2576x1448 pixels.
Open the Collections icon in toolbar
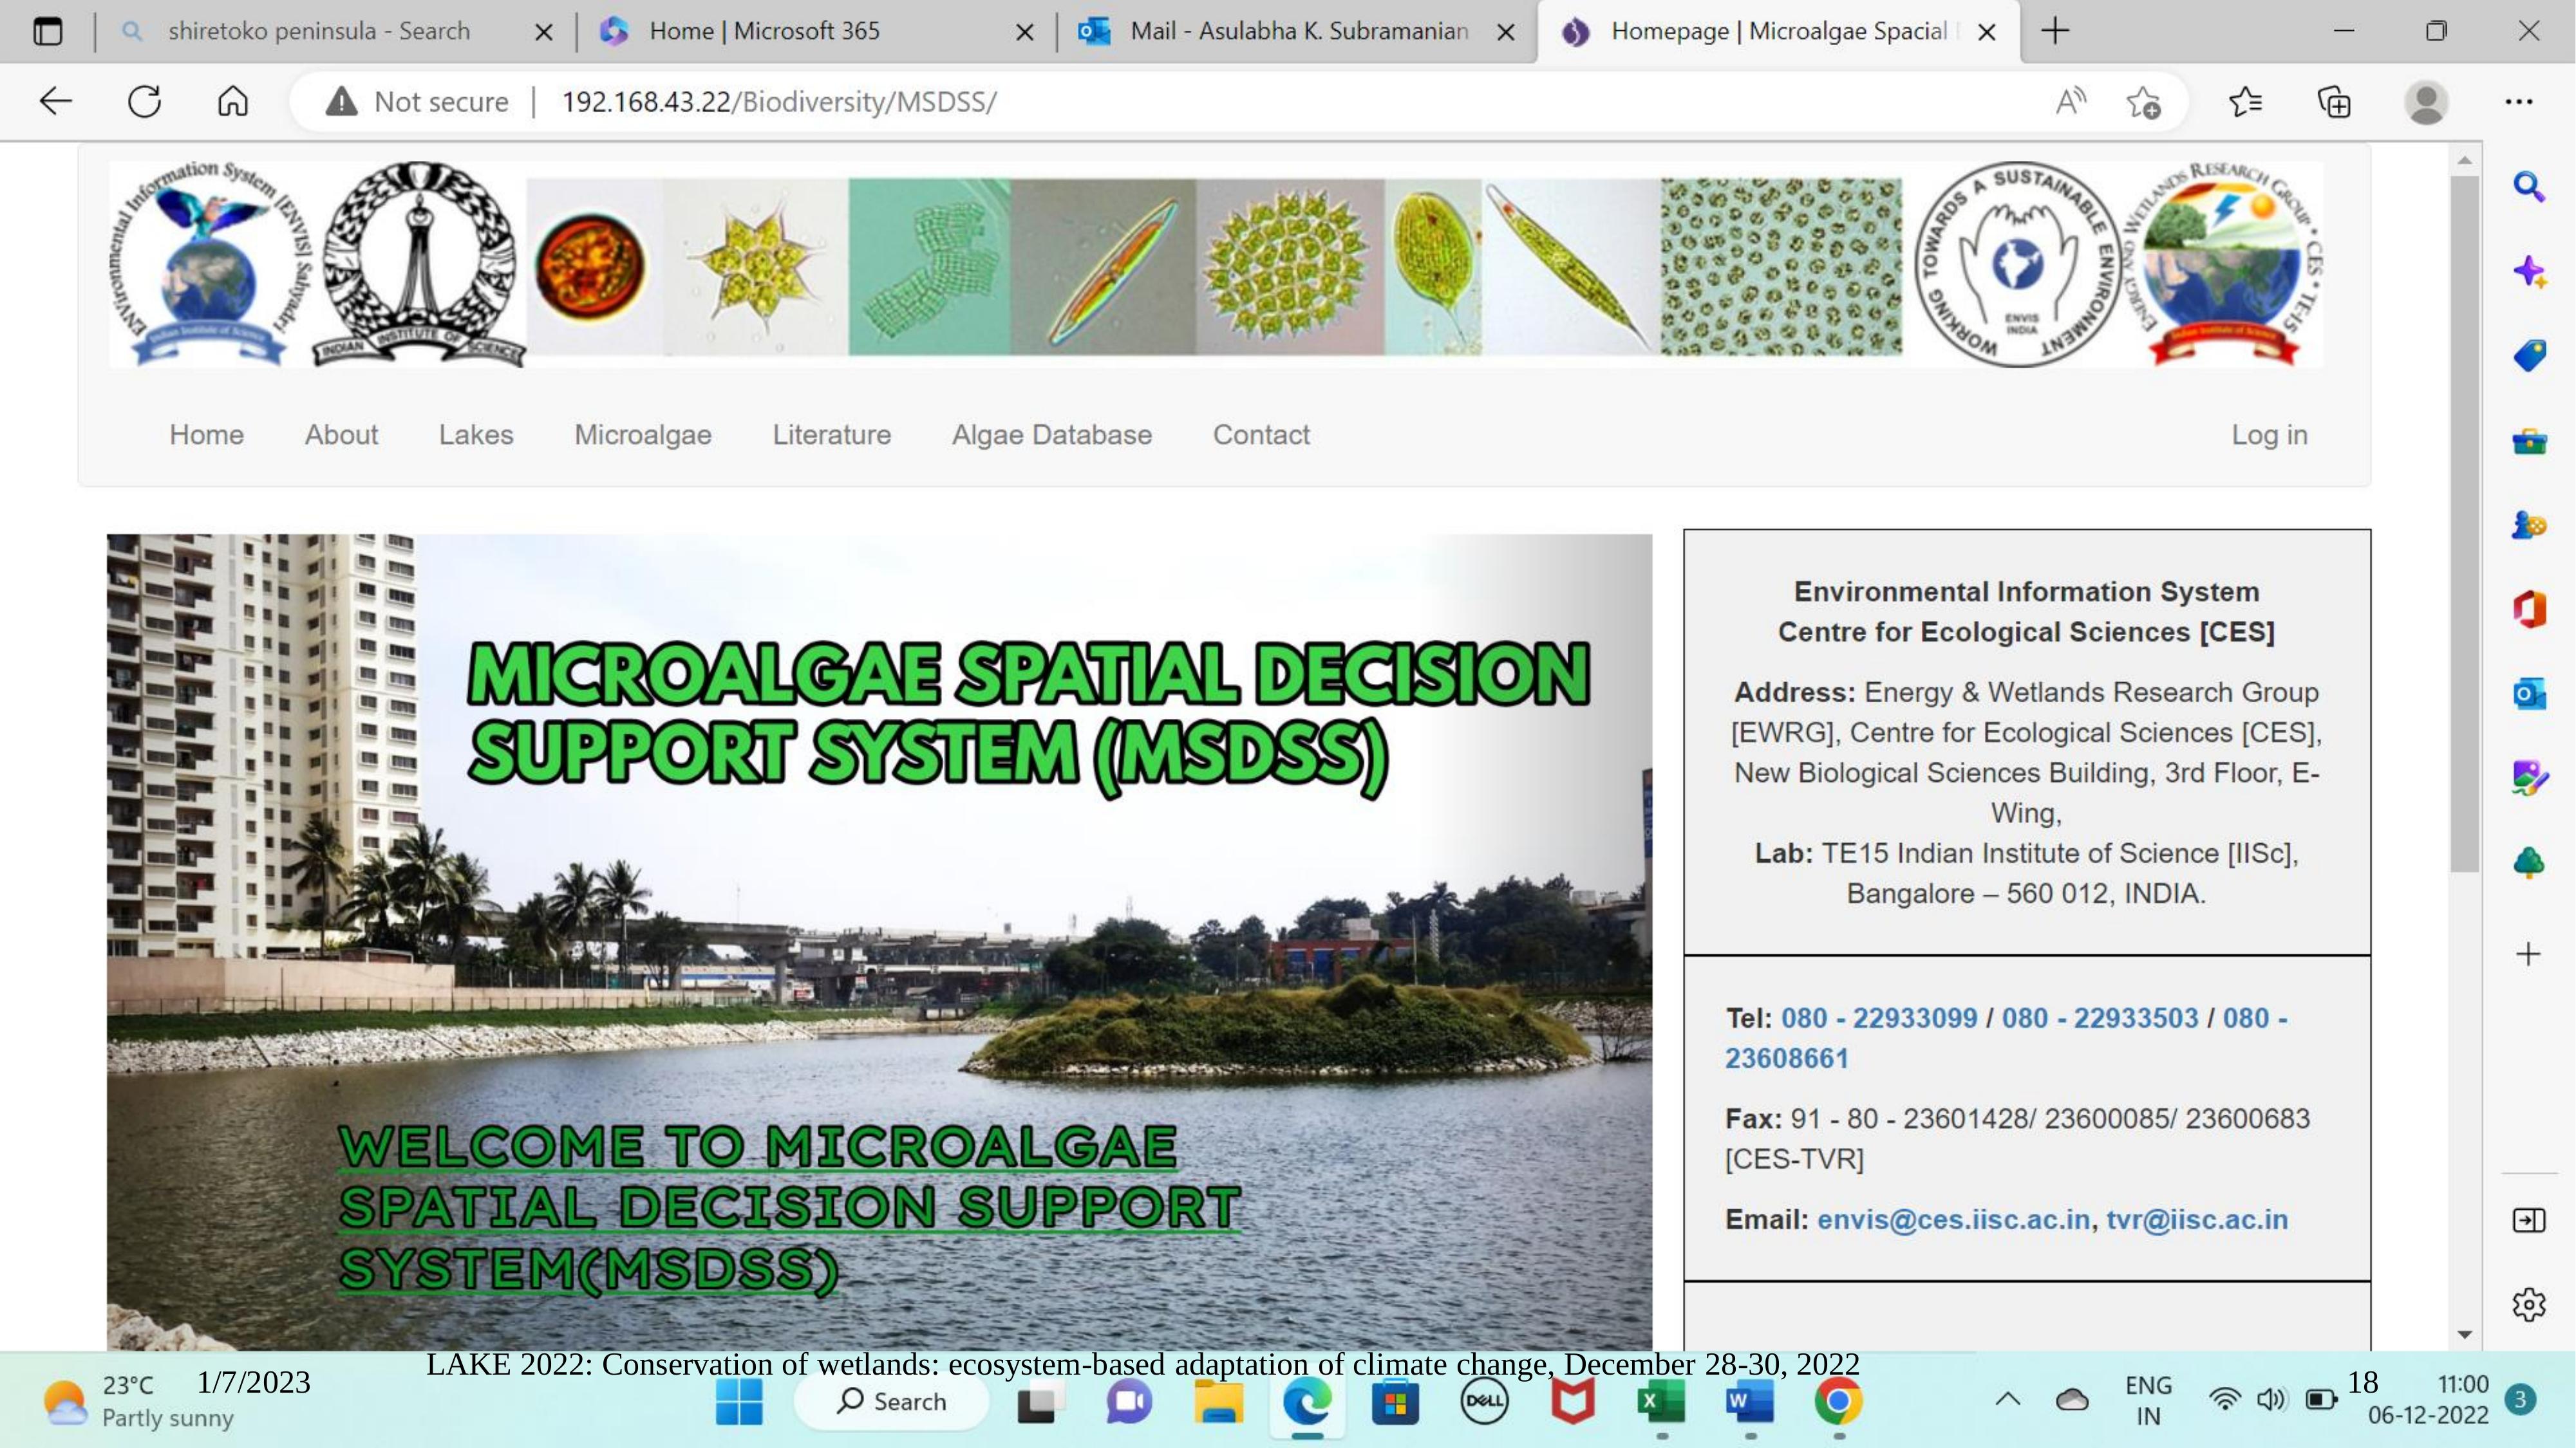point(2334,102)
